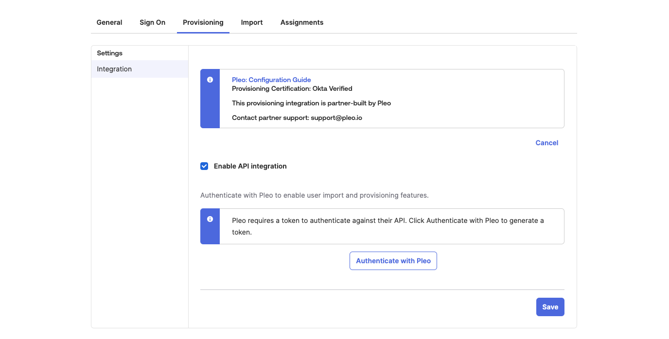Open the Assignments tab
The width and height of the screenshot is (669, 339).
pyautogui.click(x=301, y=22)
